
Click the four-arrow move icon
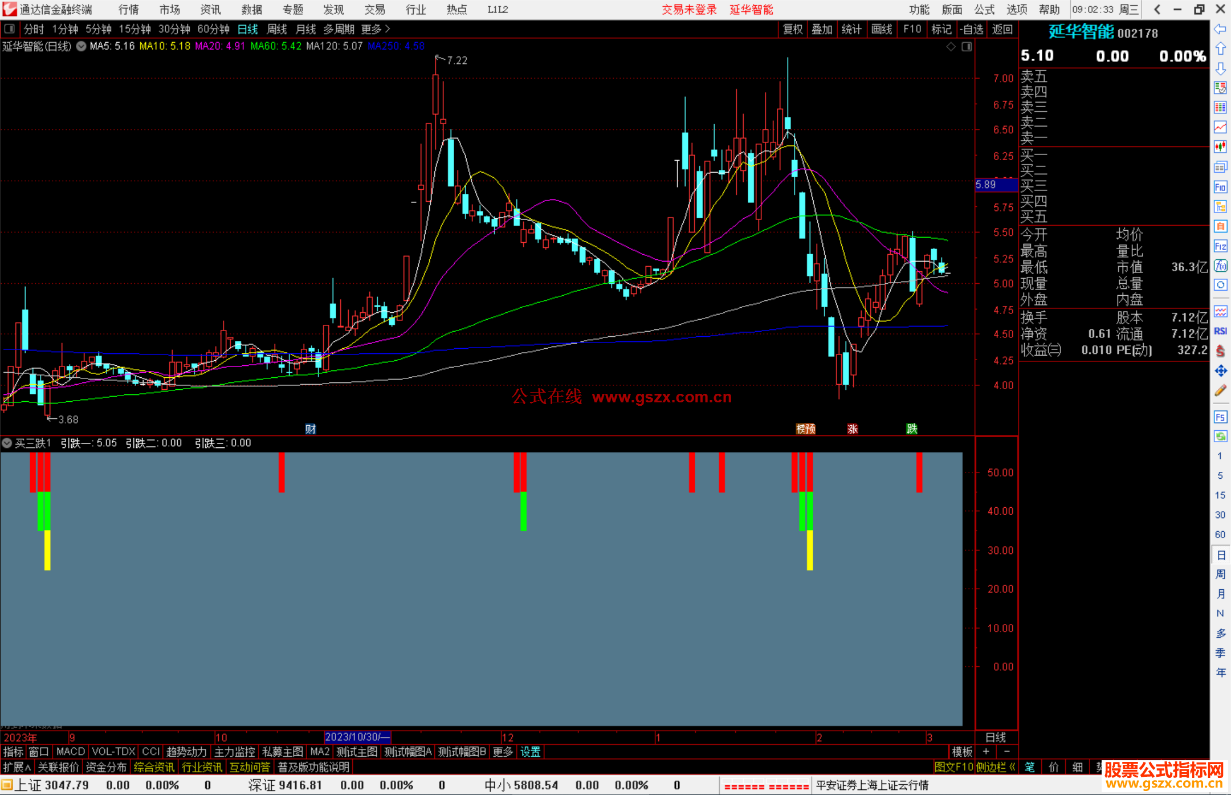[x=1220, y=371]
